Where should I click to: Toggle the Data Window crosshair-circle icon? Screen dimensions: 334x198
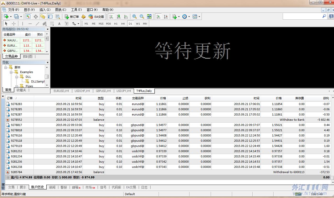pos(36,16)
